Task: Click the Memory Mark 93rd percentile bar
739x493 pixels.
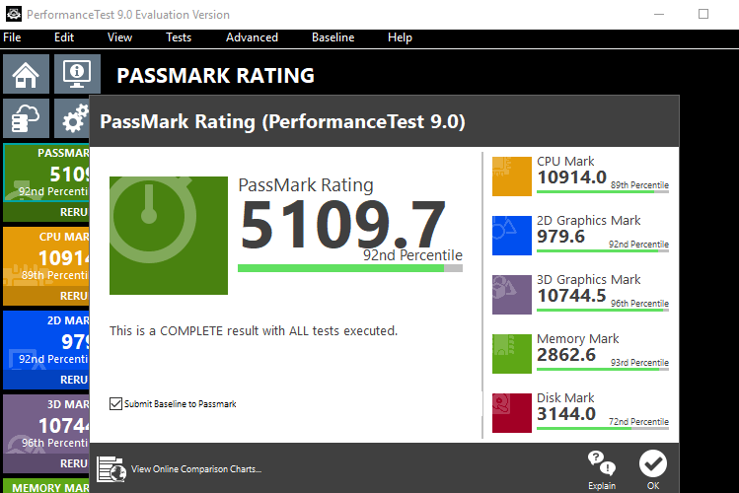Action: click(603, 369)
